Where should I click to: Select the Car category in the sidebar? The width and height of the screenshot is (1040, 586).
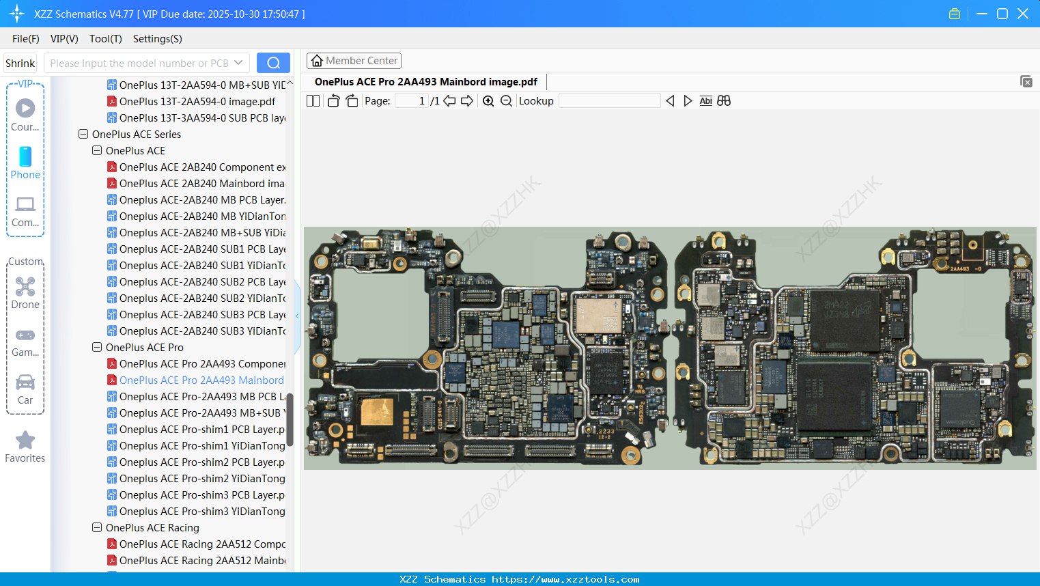click(25, 389)
